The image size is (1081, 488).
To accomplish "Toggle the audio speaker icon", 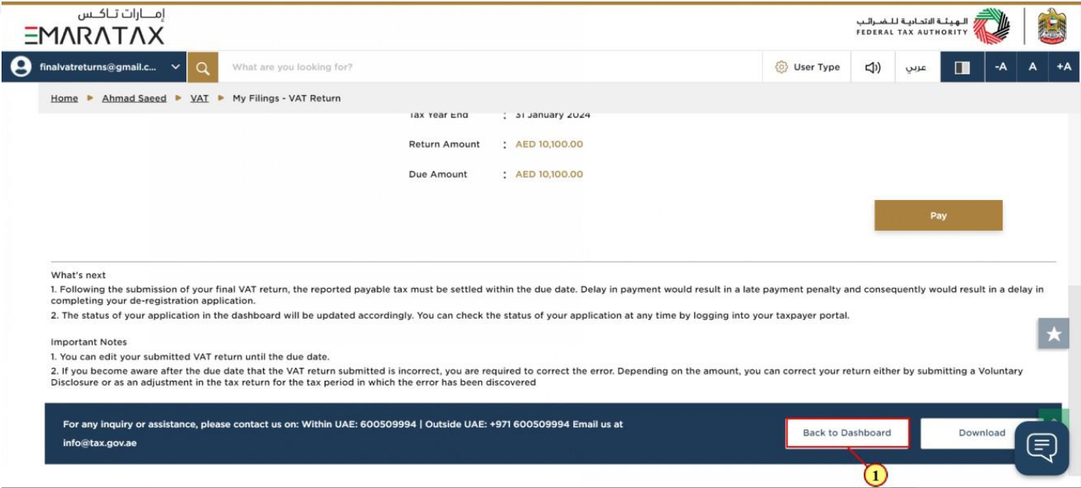I will click(872, 67).
